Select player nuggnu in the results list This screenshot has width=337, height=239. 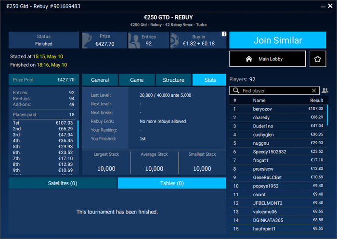click(278, 143)
